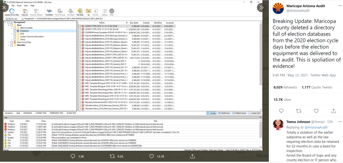Open the Tools menu
The height and width of the screenshot is (163, 343).
(19, 6)
